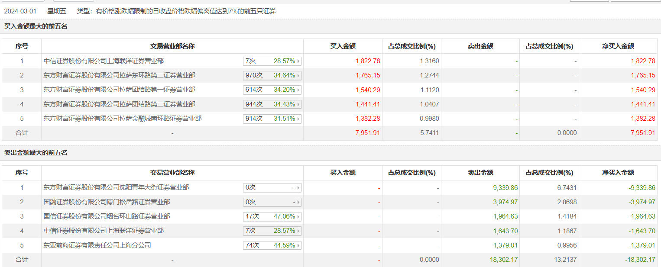Open 东方财富证券拉萨东环路第二证券营业部 link
Viewport: 661px width, 267px height.
[x=119, y=75]
